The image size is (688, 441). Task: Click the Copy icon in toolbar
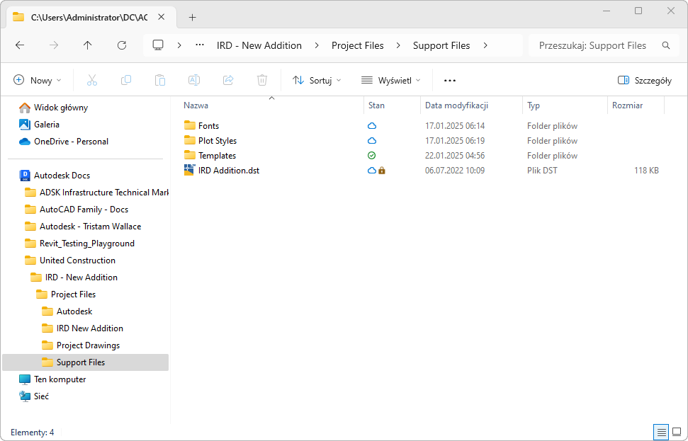tap(126, 81)
